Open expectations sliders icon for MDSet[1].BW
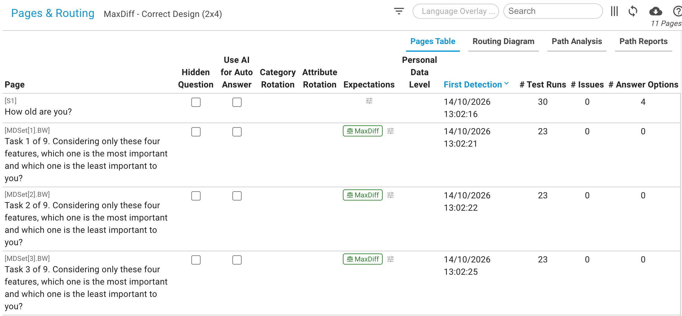The height and width of the screenshot is (316, 682). click(x=390, y=131)
